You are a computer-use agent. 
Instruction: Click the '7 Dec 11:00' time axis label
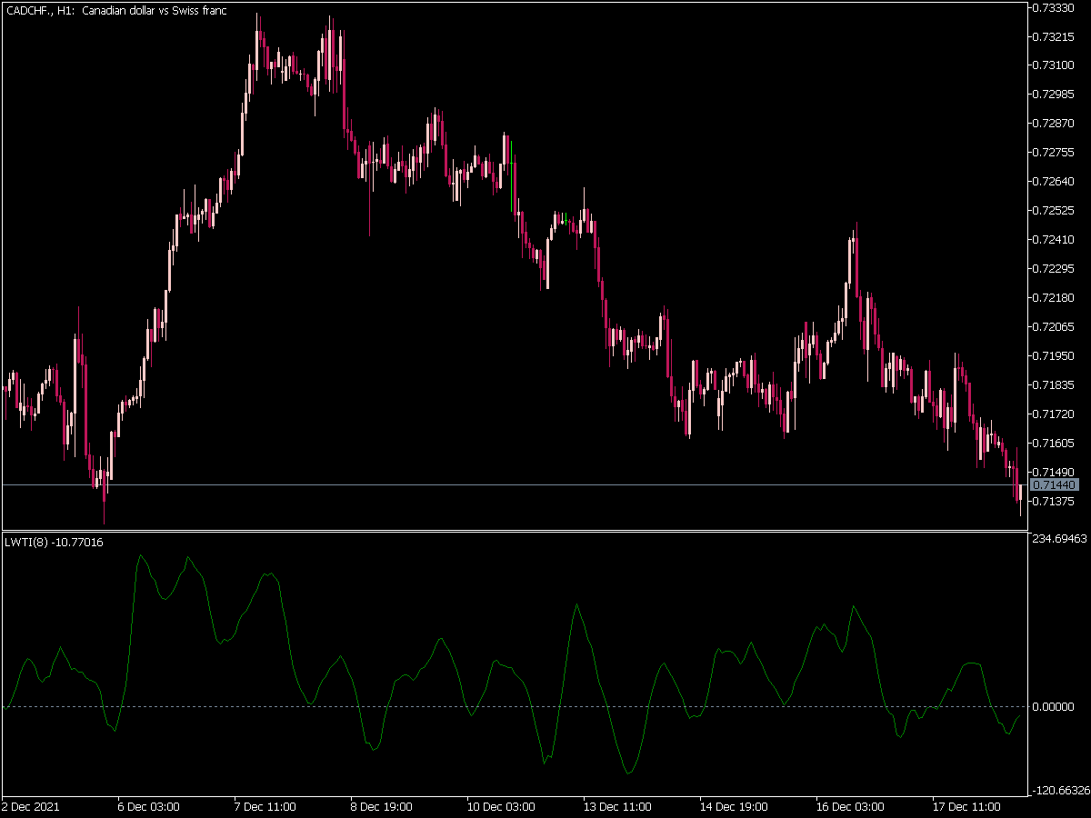[x=265, y=806]
